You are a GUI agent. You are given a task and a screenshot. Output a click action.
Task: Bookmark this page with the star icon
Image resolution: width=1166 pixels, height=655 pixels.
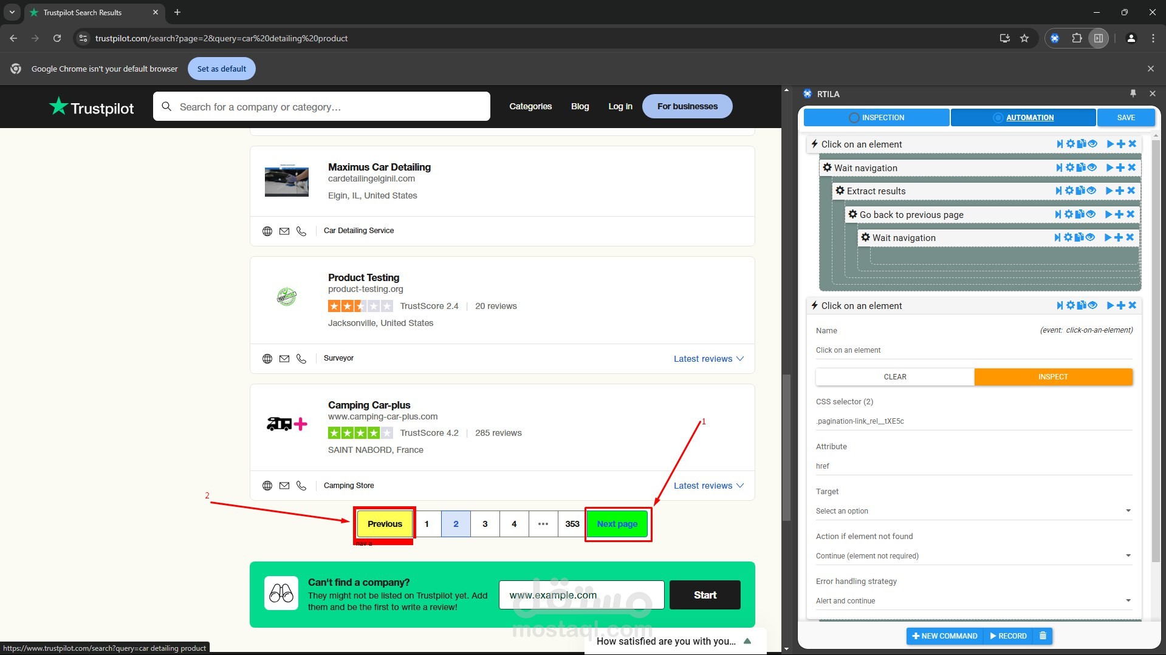click(x=1024, y=38)
